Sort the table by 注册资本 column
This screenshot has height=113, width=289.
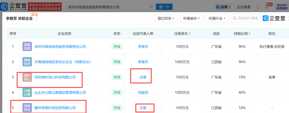[182, 34]
